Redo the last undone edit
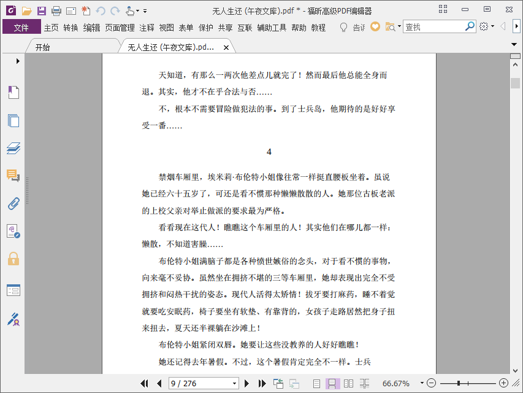The image size is (523, 393). (115, 11)
